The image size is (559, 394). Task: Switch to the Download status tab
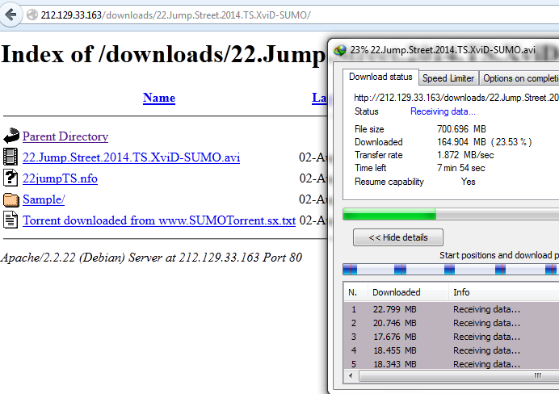point(380,77)
